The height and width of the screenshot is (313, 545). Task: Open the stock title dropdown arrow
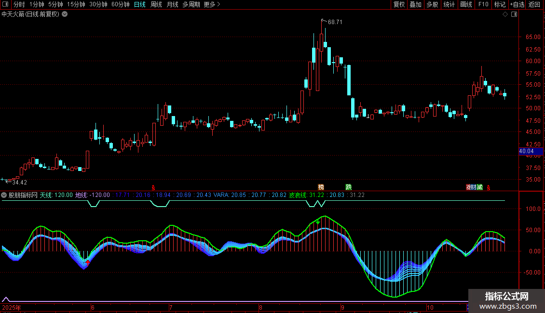pyautogui.click(x=65, y=14)
